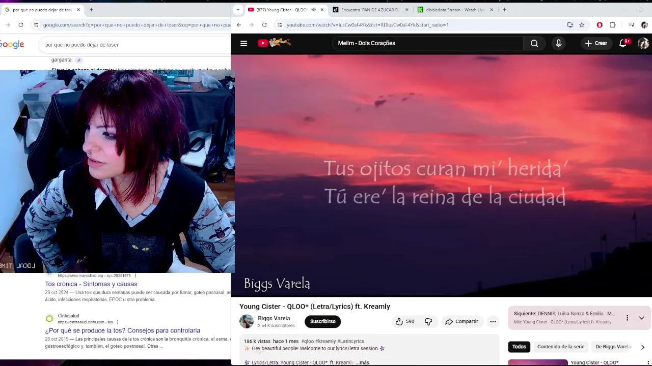The height and width of the screenshot is (366, 652).
Task: Open options for the Cinfasalud search result
Action: pyautogui.click(x=118, y=322)
